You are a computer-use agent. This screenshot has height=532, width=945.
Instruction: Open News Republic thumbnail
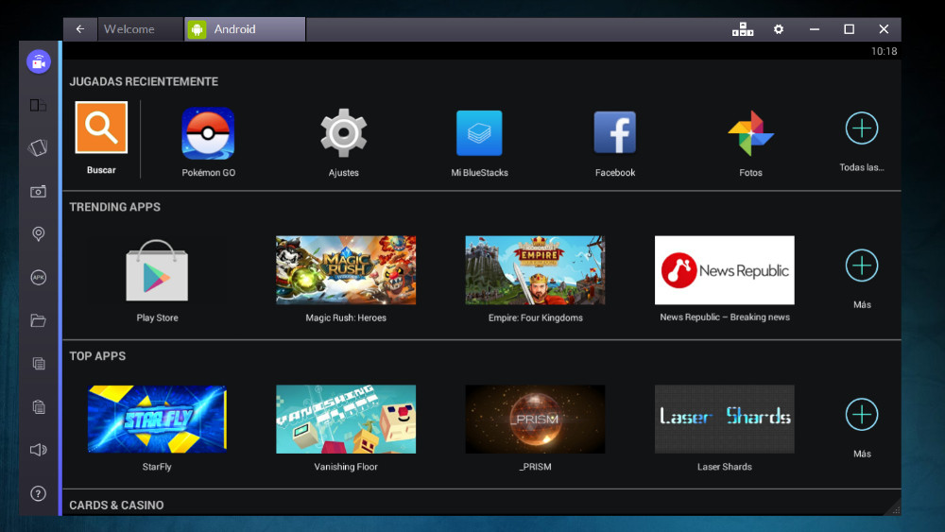coord(725,270)
